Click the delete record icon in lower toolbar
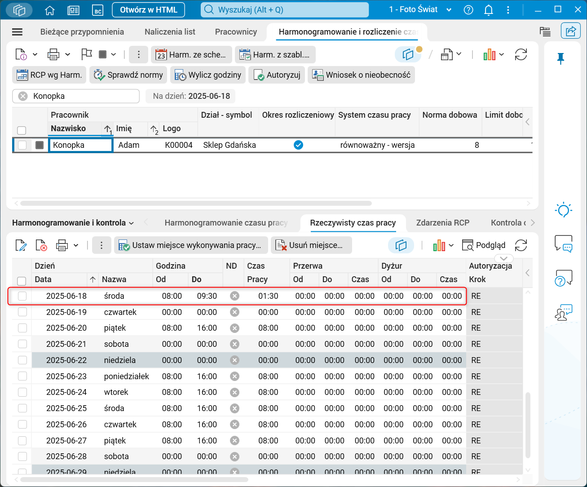The height and width of the screenshot is (487, 587). (x=41, y=245)
